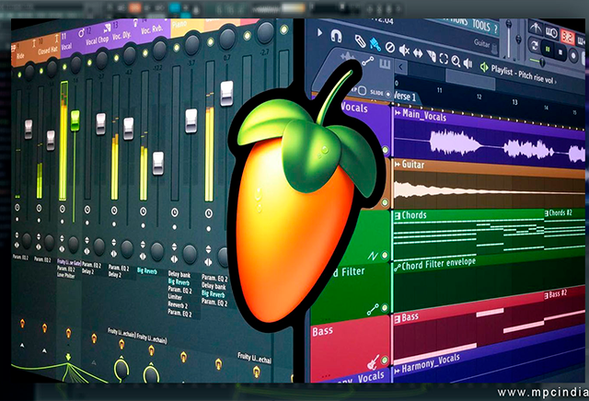589x401 pixels.
Task: Select the Bass pattern clip label
Action: (x=410, y=317)
